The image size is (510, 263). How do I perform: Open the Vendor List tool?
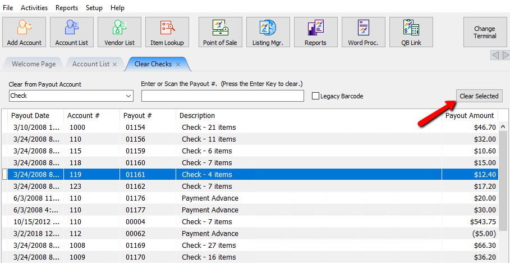pos(120,32)
